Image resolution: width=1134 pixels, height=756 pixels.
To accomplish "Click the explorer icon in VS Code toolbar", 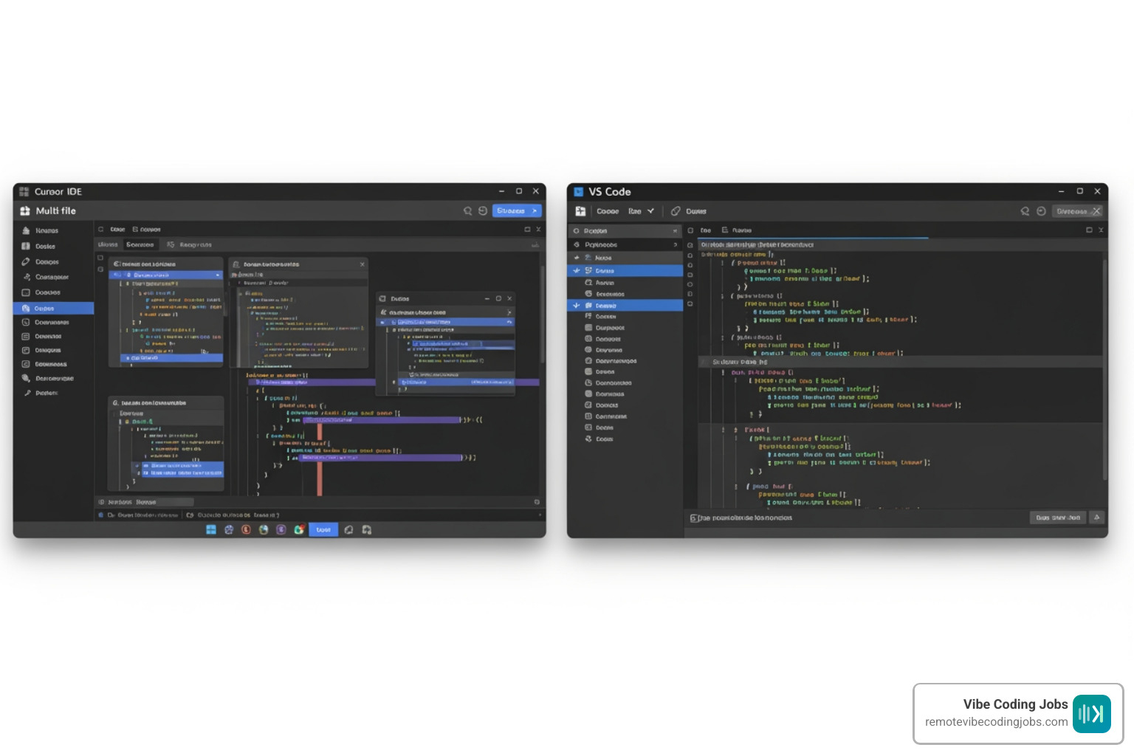I will [580, 211].
